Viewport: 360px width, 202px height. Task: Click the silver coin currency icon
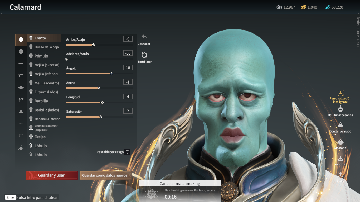[x=279, y=7]
